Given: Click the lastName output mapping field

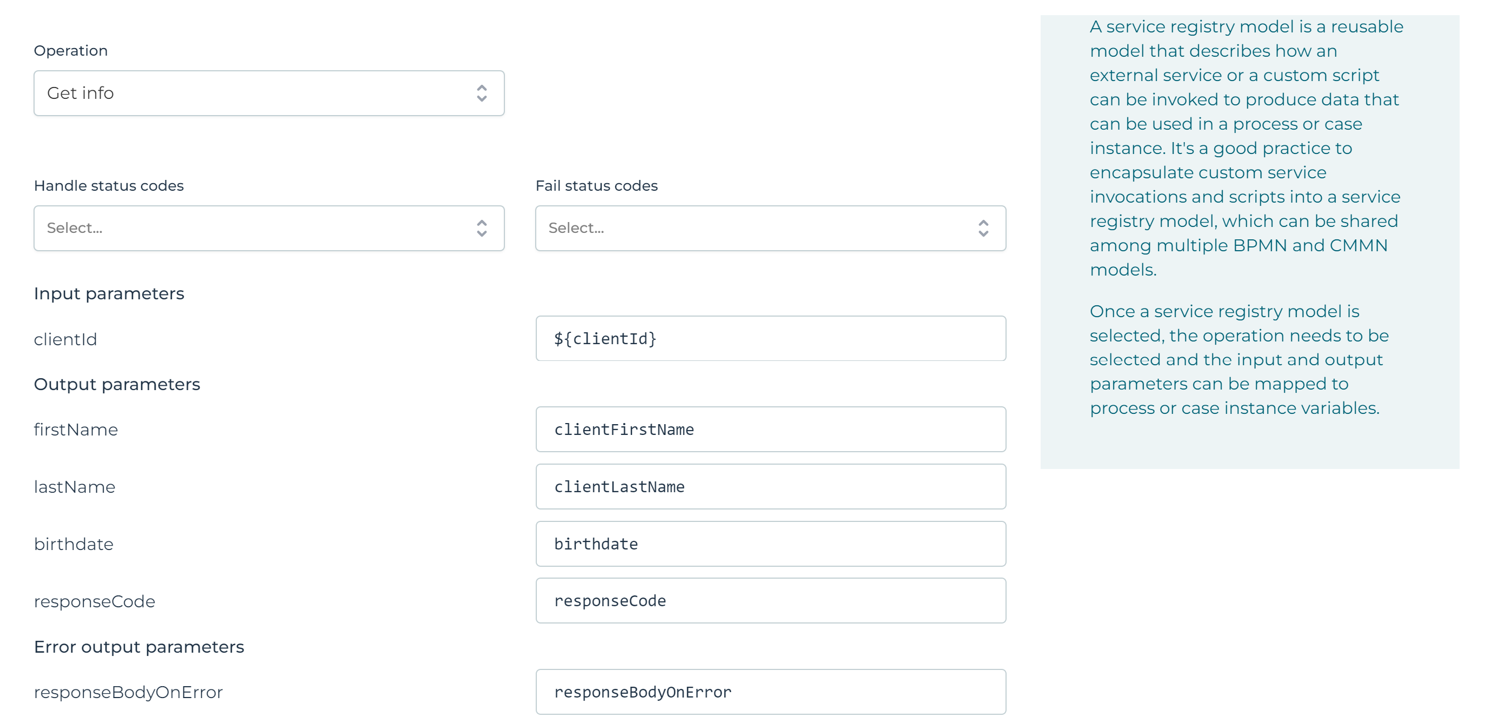Looking at the screenshot, I should click(x=770, y=487).
